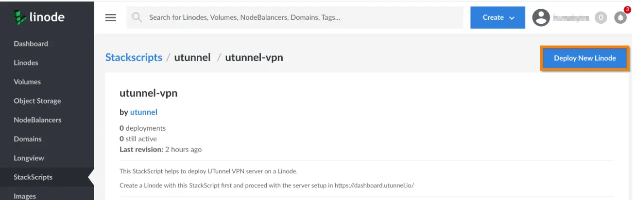The height and width of the screenshot is (200, 634).
Task: Focus the Linodes and Volumes search field
Action: [x=295, y=17]
